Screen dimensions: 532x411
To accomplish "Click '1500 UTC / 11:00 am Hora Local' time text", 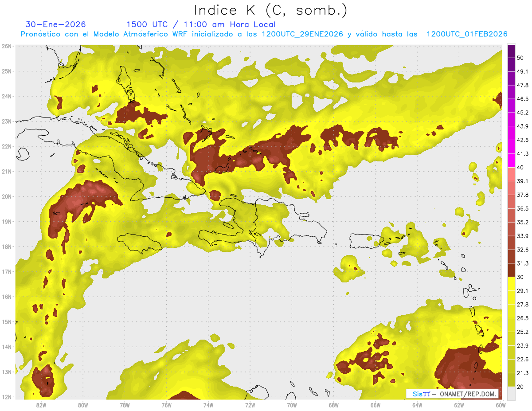I will pyautogui.click(x=201, y=24).
